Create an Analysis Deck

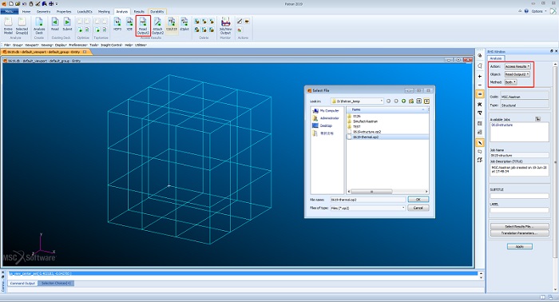39,26
